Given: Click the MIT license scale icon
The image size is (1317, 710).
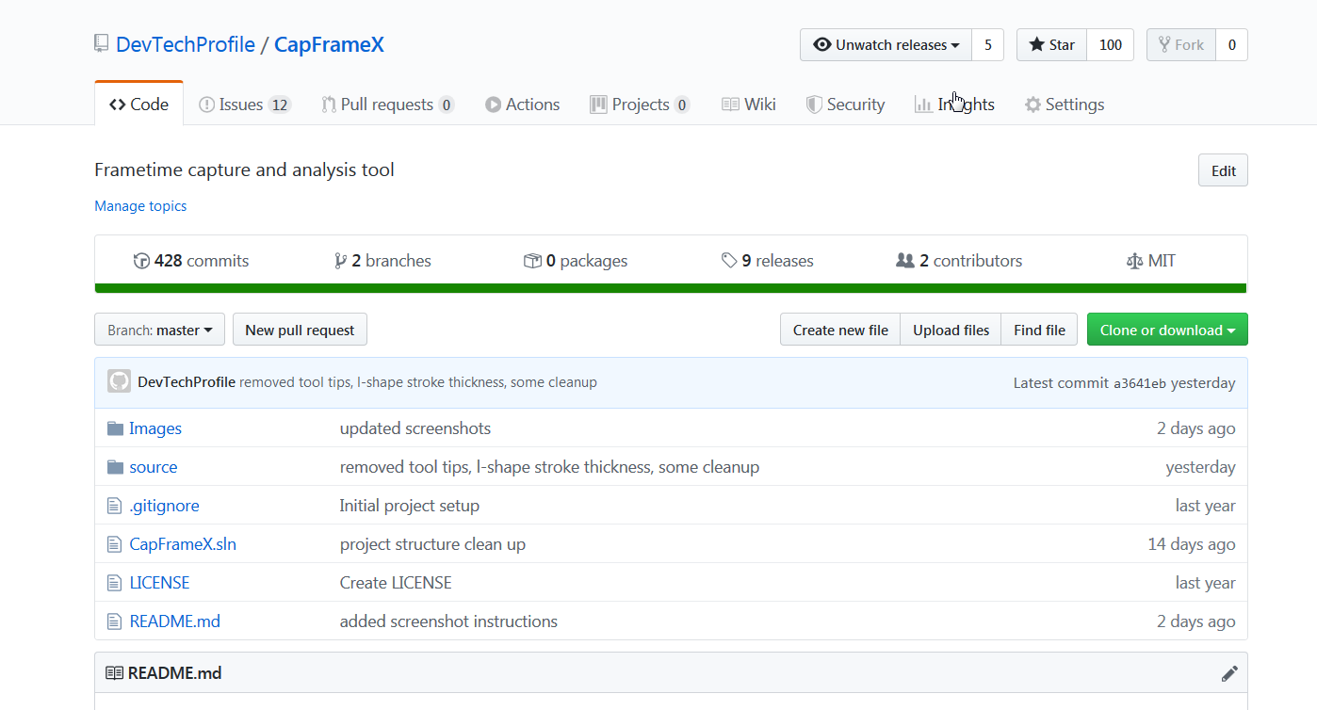Looking at the screenshot, I should (1134, 261).
